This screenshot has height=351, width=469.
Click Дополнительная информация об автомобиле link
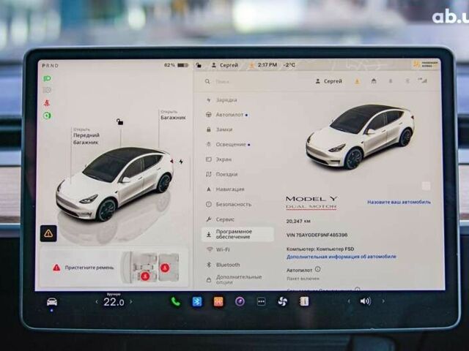pyautogui.click(x=341, y=257)
